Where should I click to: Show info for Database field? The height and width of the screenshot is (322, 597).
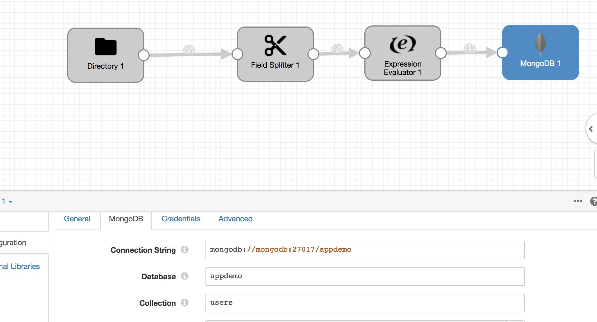[185, 276]
